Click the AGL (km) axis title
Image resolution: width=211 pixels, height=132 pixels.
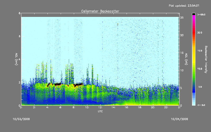[x=16, y=59]
